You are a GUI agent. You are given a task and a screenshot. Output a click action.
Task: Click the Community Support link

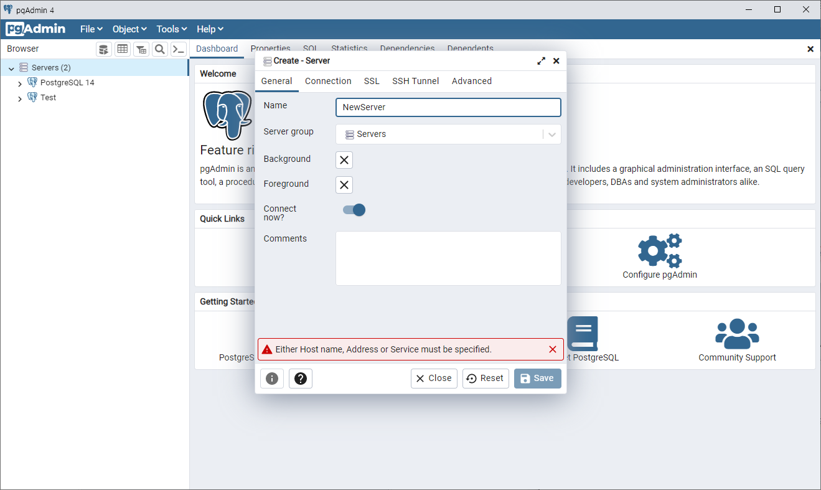click(737, 357)
